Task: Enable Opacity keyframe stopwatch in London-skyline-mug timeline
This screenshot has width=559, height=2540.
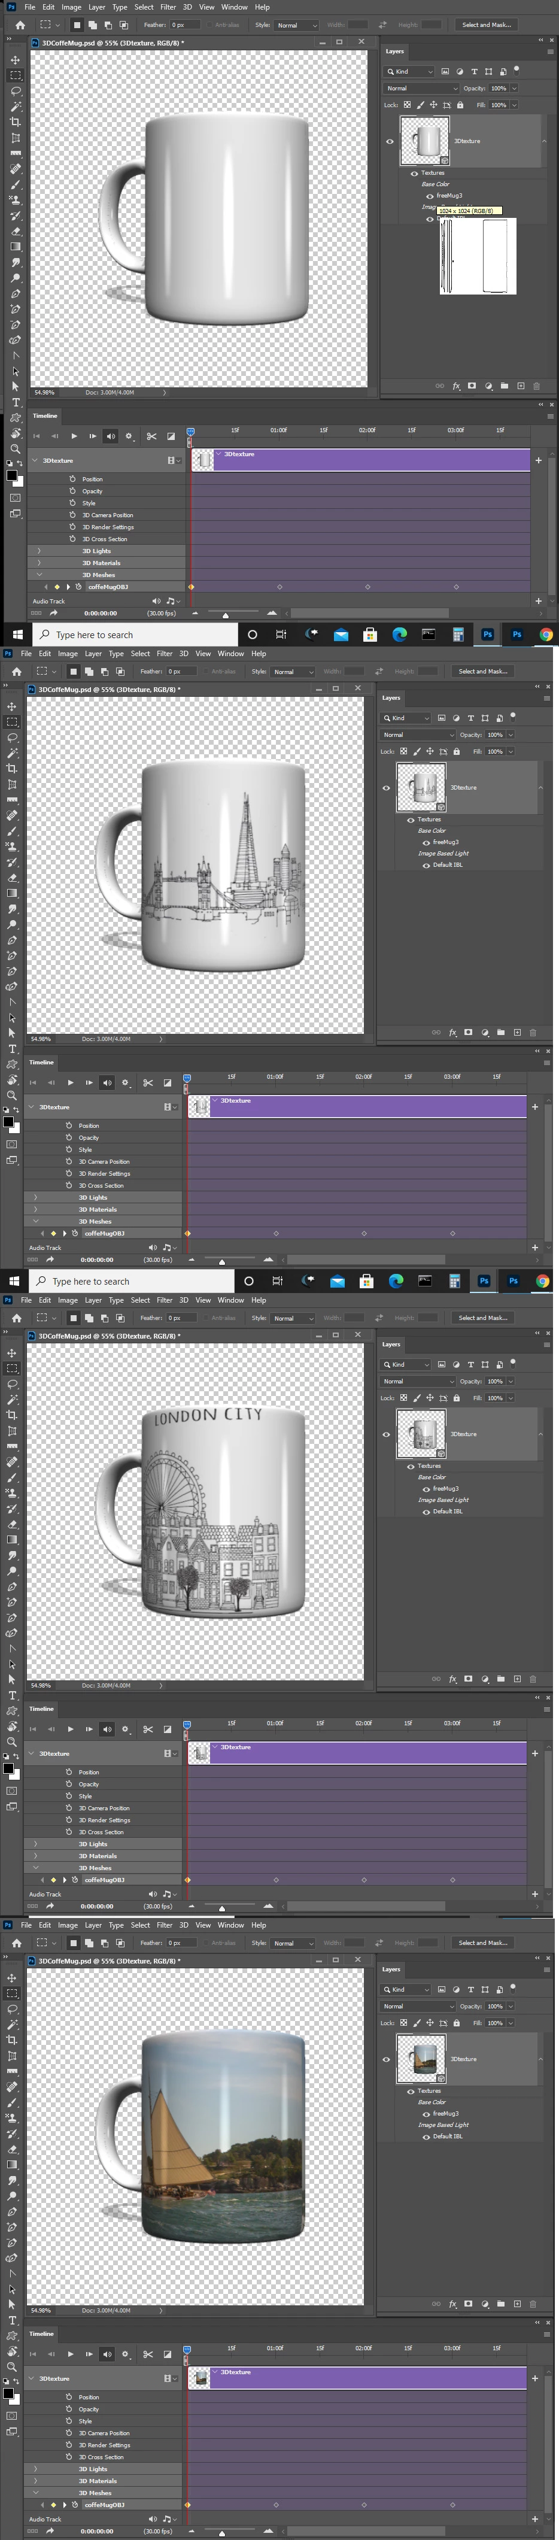Action: coord(69,1137)
